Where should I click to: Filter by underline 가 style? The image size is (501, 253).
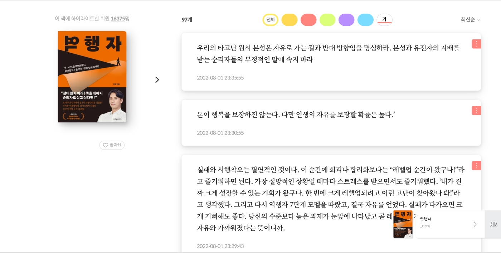[384, 20]
